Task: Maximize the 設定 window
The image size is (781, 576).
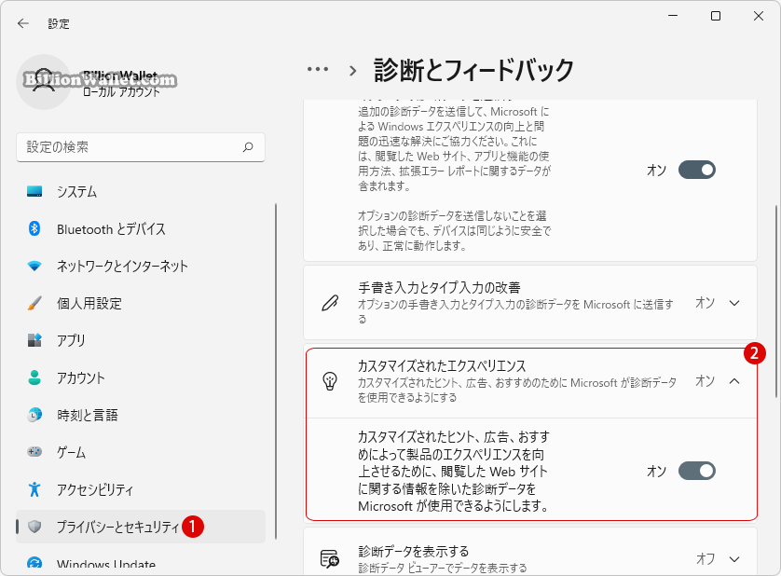Action: coord(716,16)
